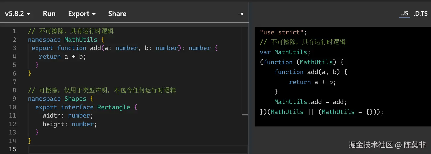Image resolution: width=431 pixels, height=154 pixels.
Task: Click the Run button
Action: (x=49, y=14)
